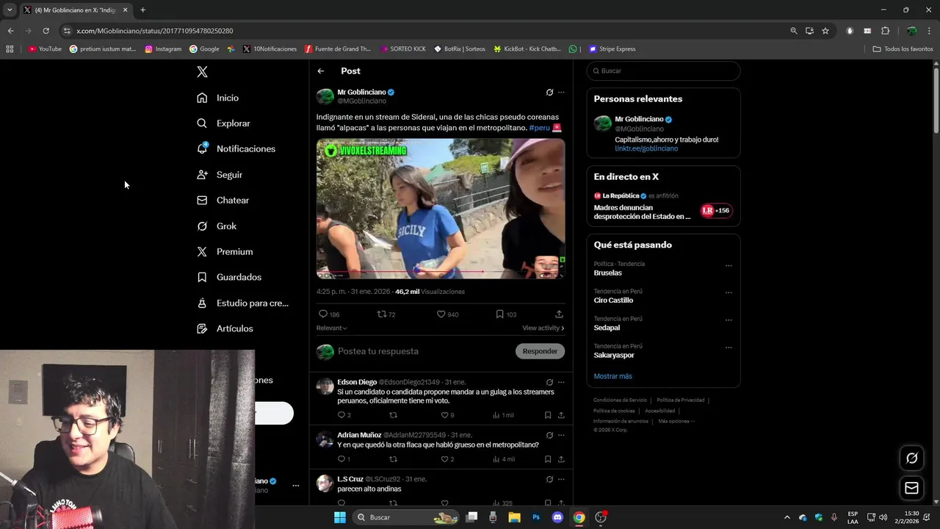Open Condiciones de Servicio footer link
The height and width of the screenshot is (529, 940).
click(x=620, y=400)
